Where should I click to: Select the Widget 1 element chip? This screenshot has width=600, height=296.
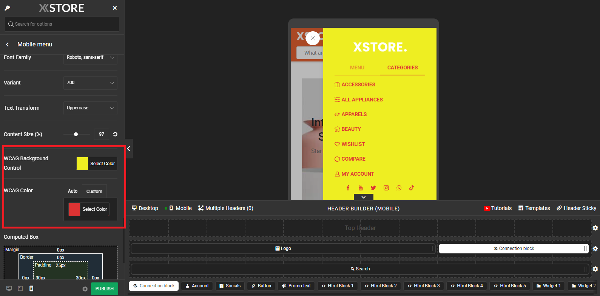click(549, 286)
